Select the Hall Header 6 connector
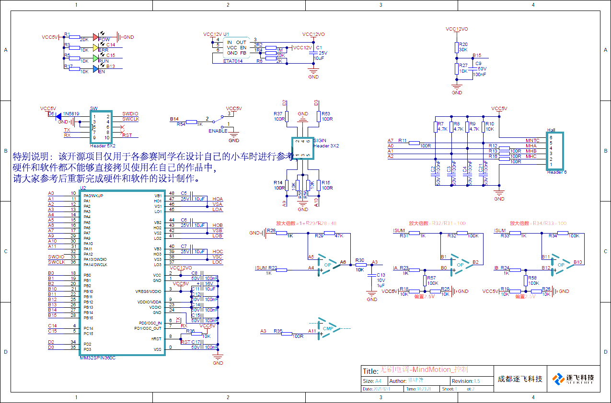This screenshot has width=611, height=403. (555, 151)
